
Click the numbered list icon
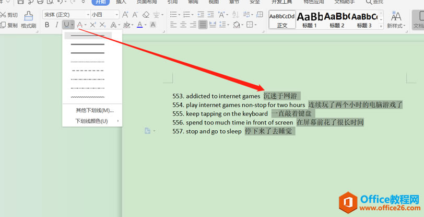click(187, 15)
